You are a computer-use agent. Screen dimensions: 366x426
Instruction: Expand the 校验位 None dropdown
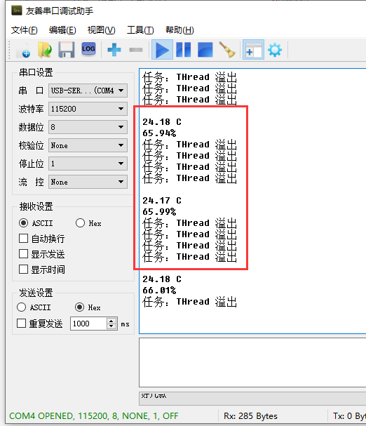(x=88, y=145)
